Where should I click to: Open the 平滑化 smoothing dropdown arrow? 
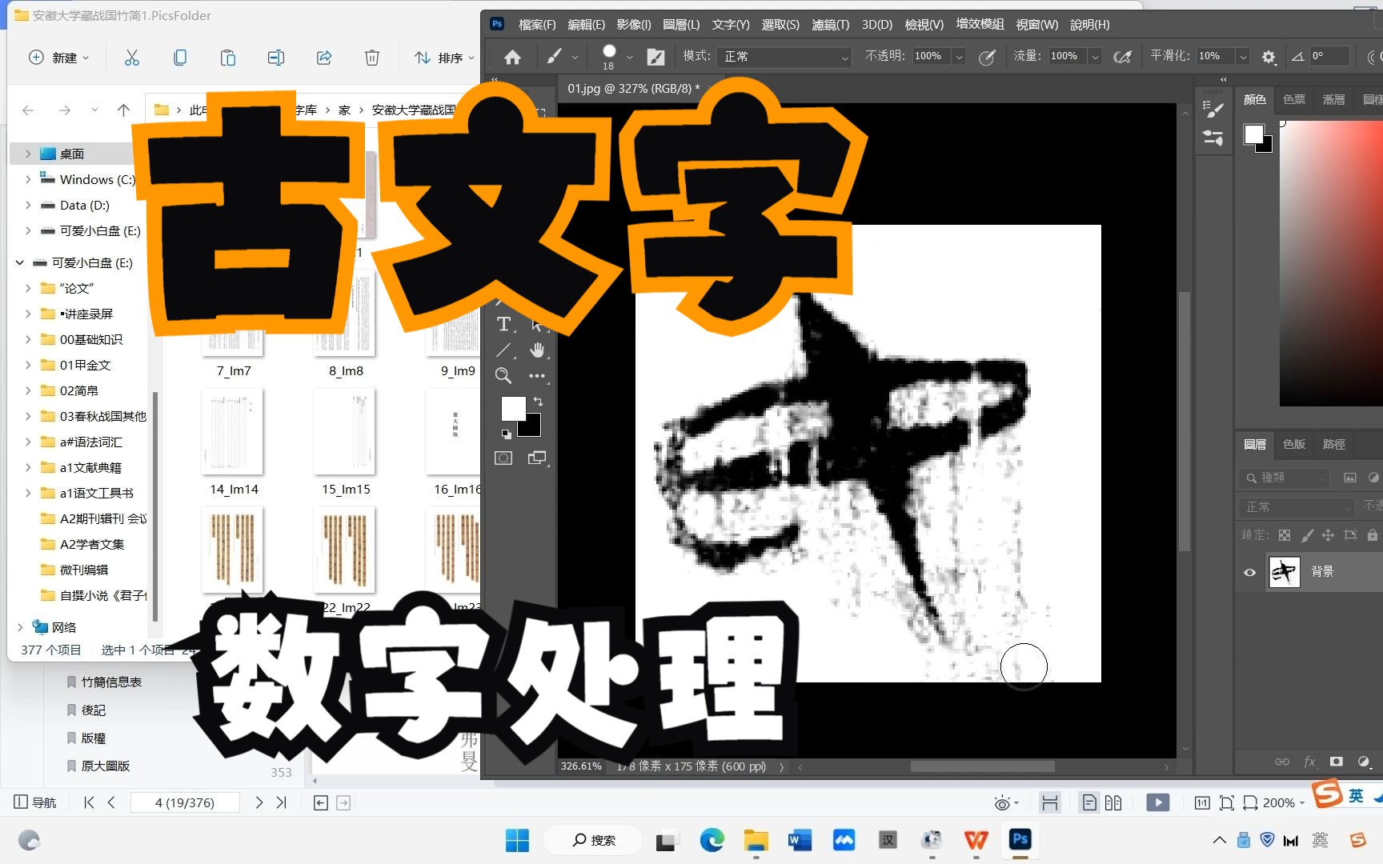tap(1243, 57)
